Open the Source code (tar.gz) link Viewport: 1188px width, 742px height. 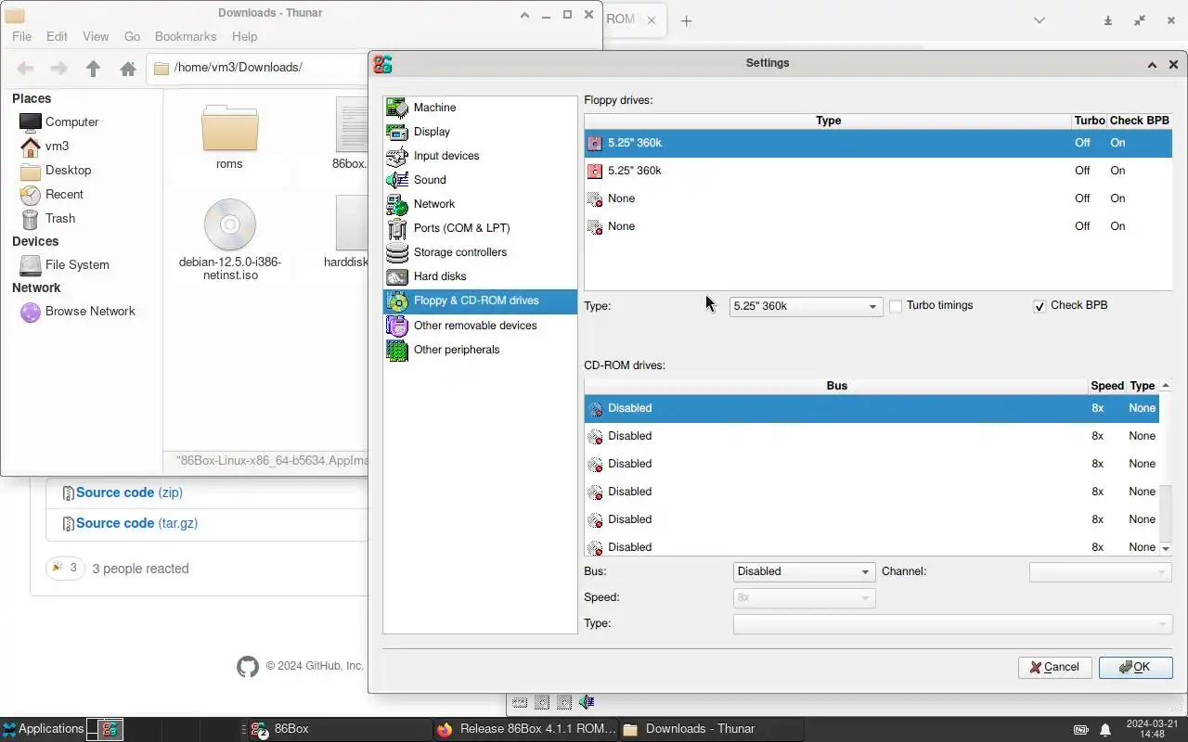coord(136,523)
